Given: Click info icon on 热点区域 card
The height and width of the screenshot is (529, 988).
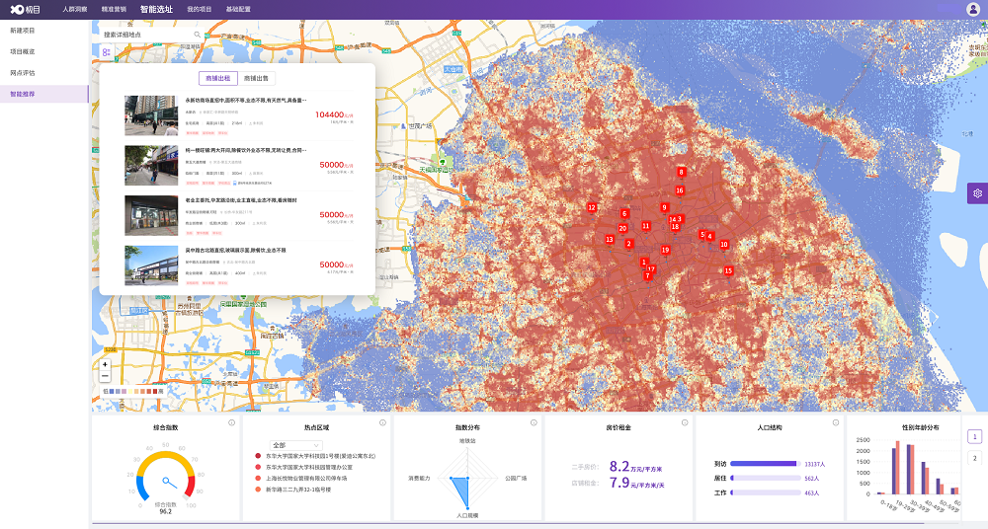Looking at the screenshot, I should coord(382,422).
